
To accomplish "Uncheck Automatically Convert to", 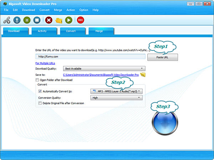I will tap(40, 91).
